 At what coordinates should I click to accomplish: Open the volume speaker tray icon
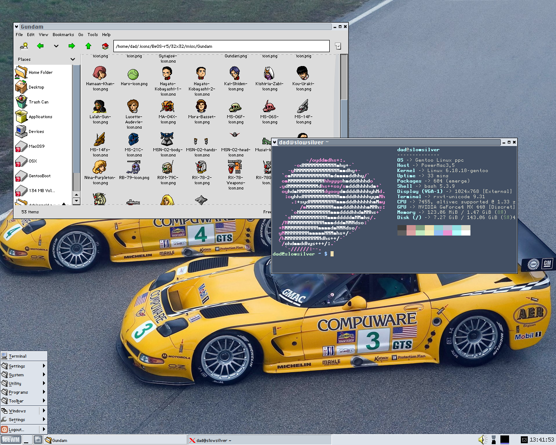pos(483,440)
